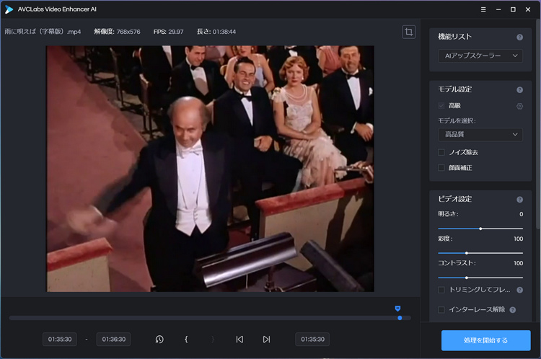Click the current position time field
This screenshot has width=541, height=359.
tap(312, 340)
